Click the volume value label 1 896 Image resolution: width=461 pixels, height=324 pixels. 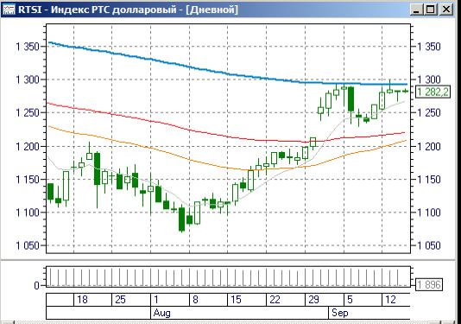point(429,284)
